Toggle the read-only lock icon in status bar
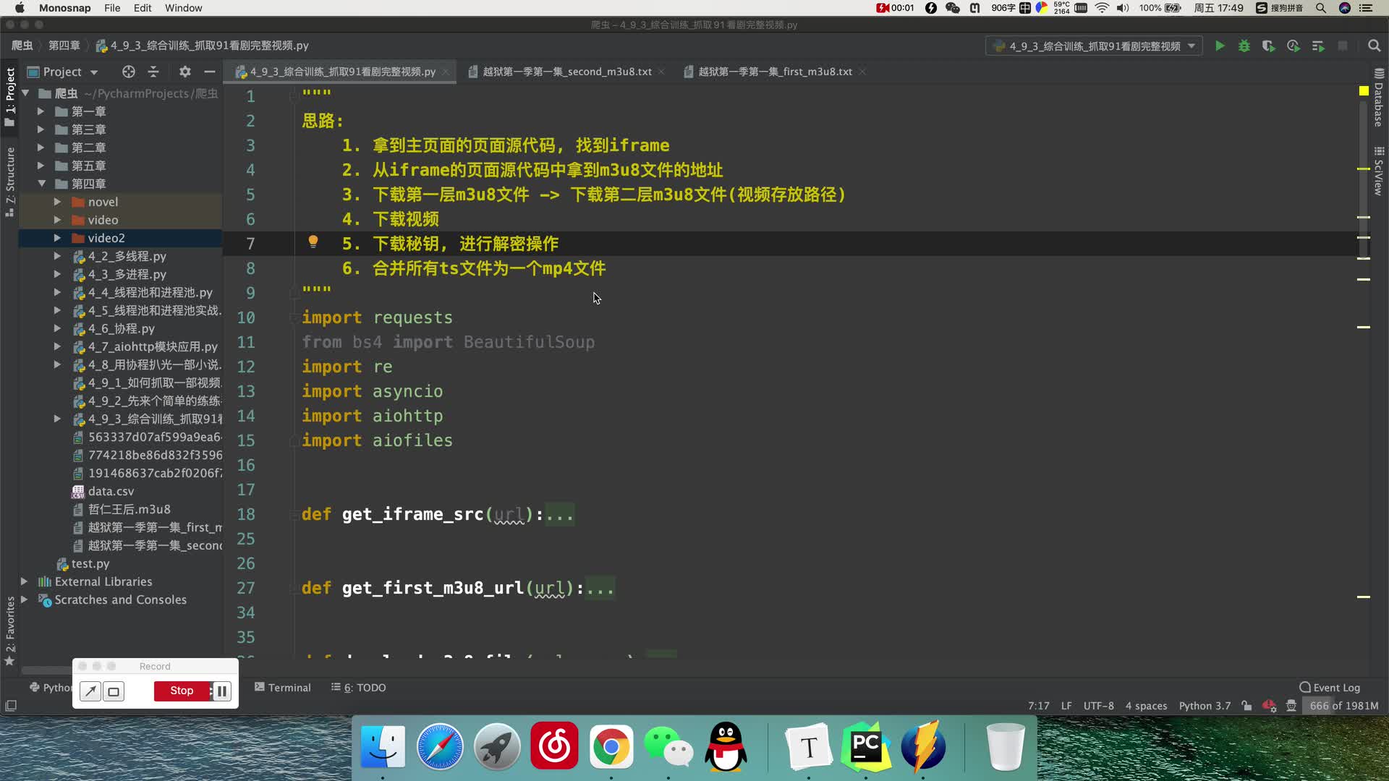The width and height of the screenshot is (1389, 781). (x=1246, y=706)
